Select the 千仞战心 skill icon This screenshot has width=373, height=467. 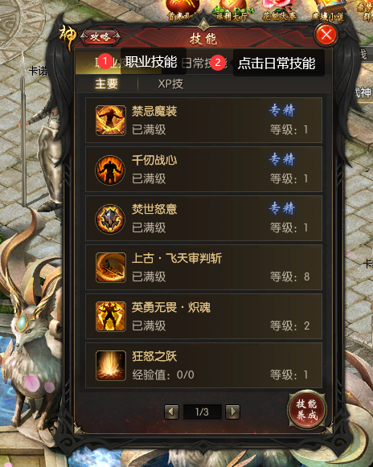110,170
